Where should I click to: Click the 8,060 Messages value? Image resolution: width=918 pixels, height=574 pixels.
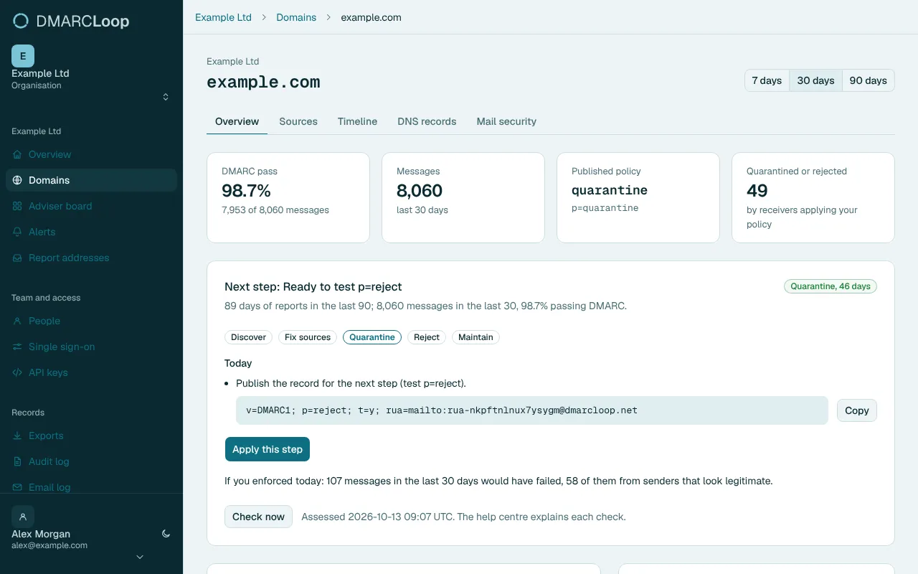tap(420, 191)
